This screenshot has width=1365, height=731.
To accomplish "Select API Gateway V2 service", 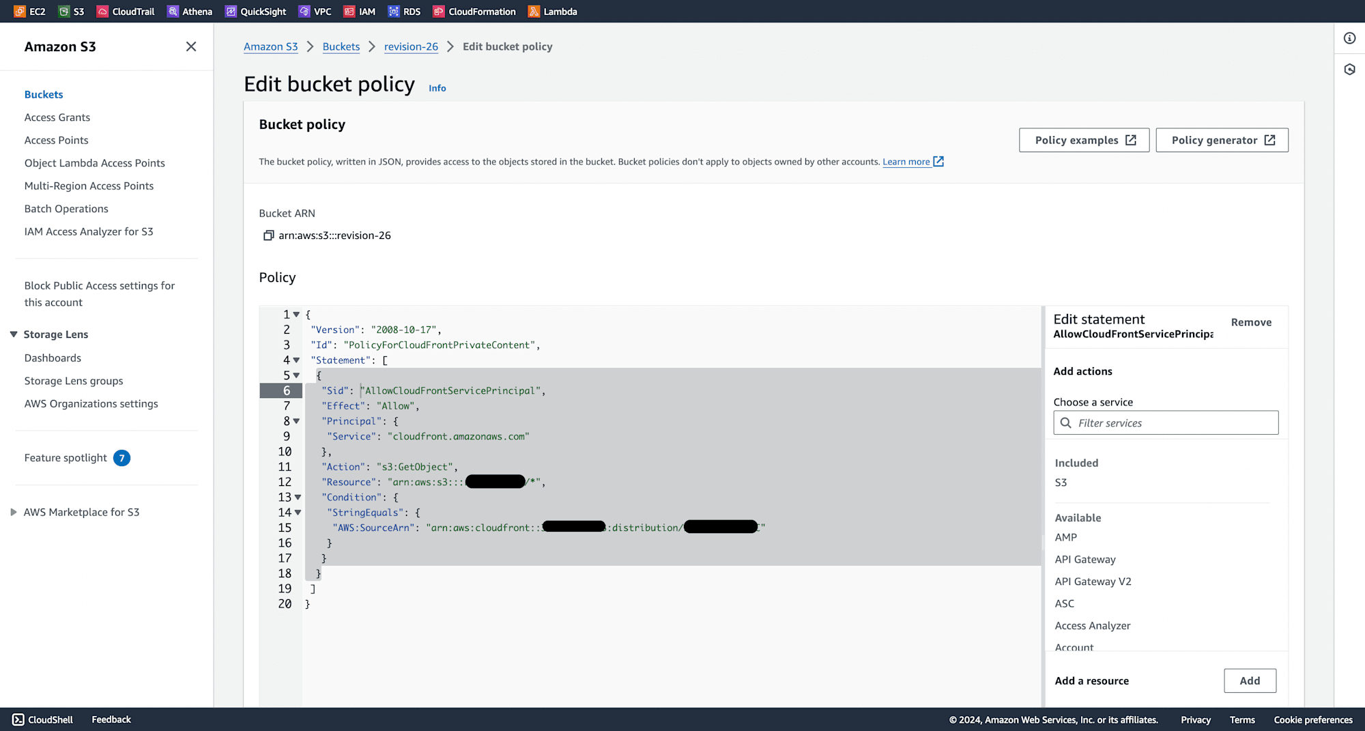I will click(x=1093, y=582).
